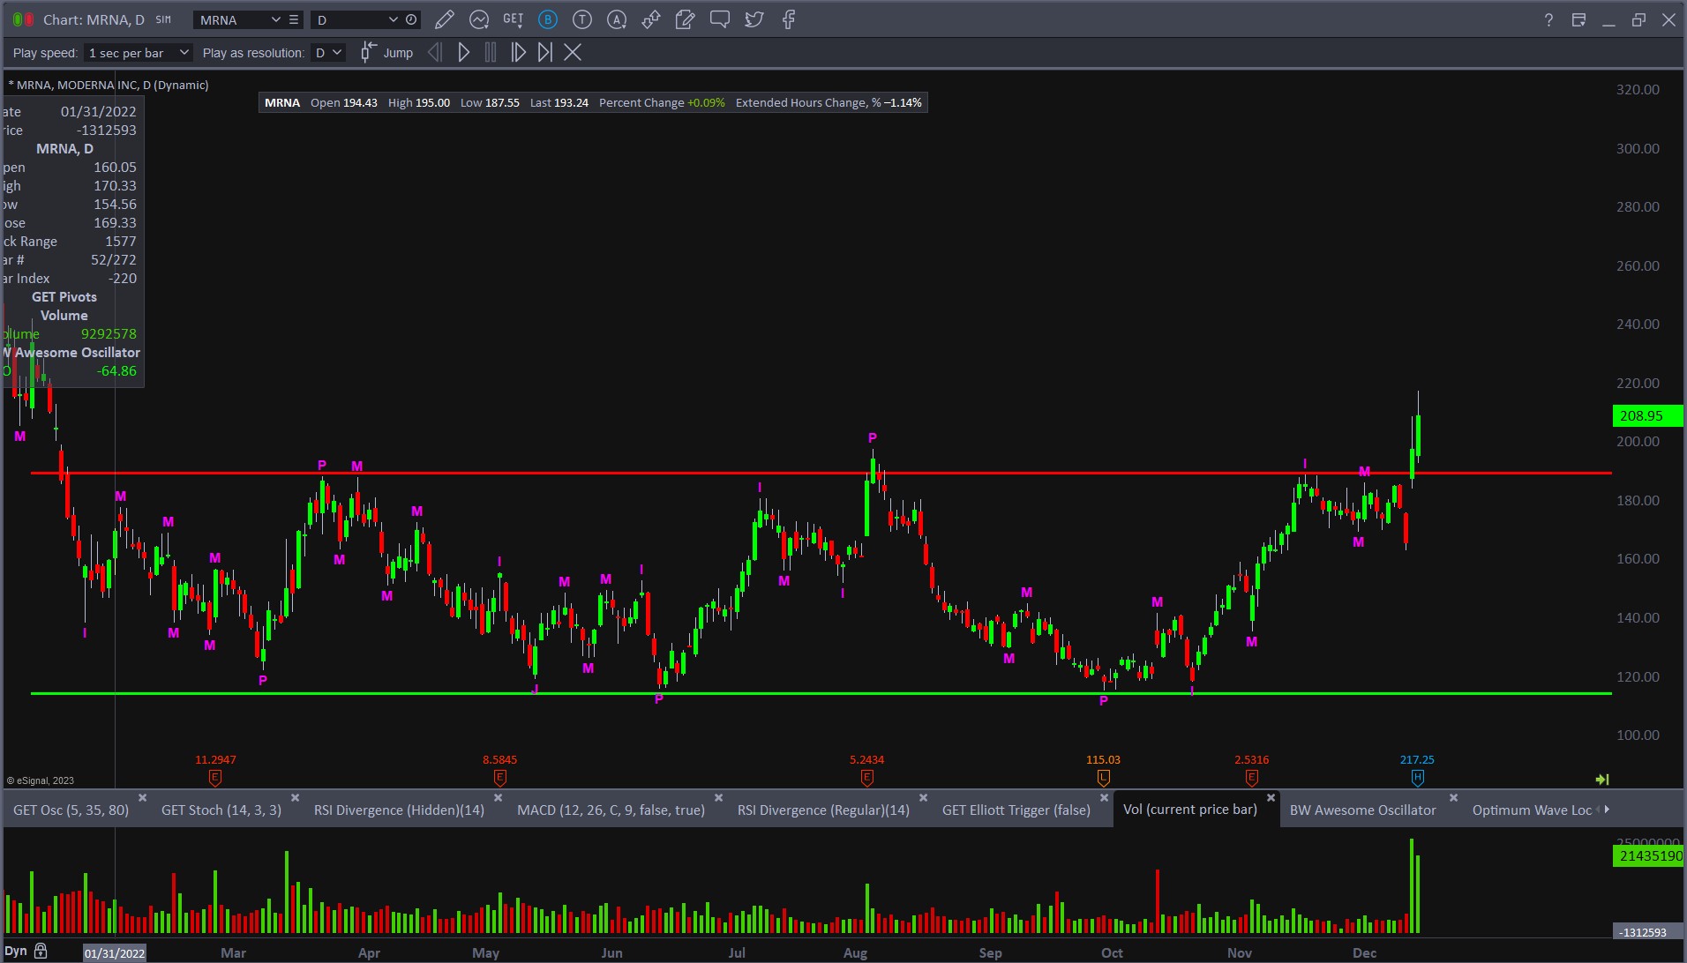Toggle the time axis lock icon
The image size is (1687, 963).
(41, 952)
